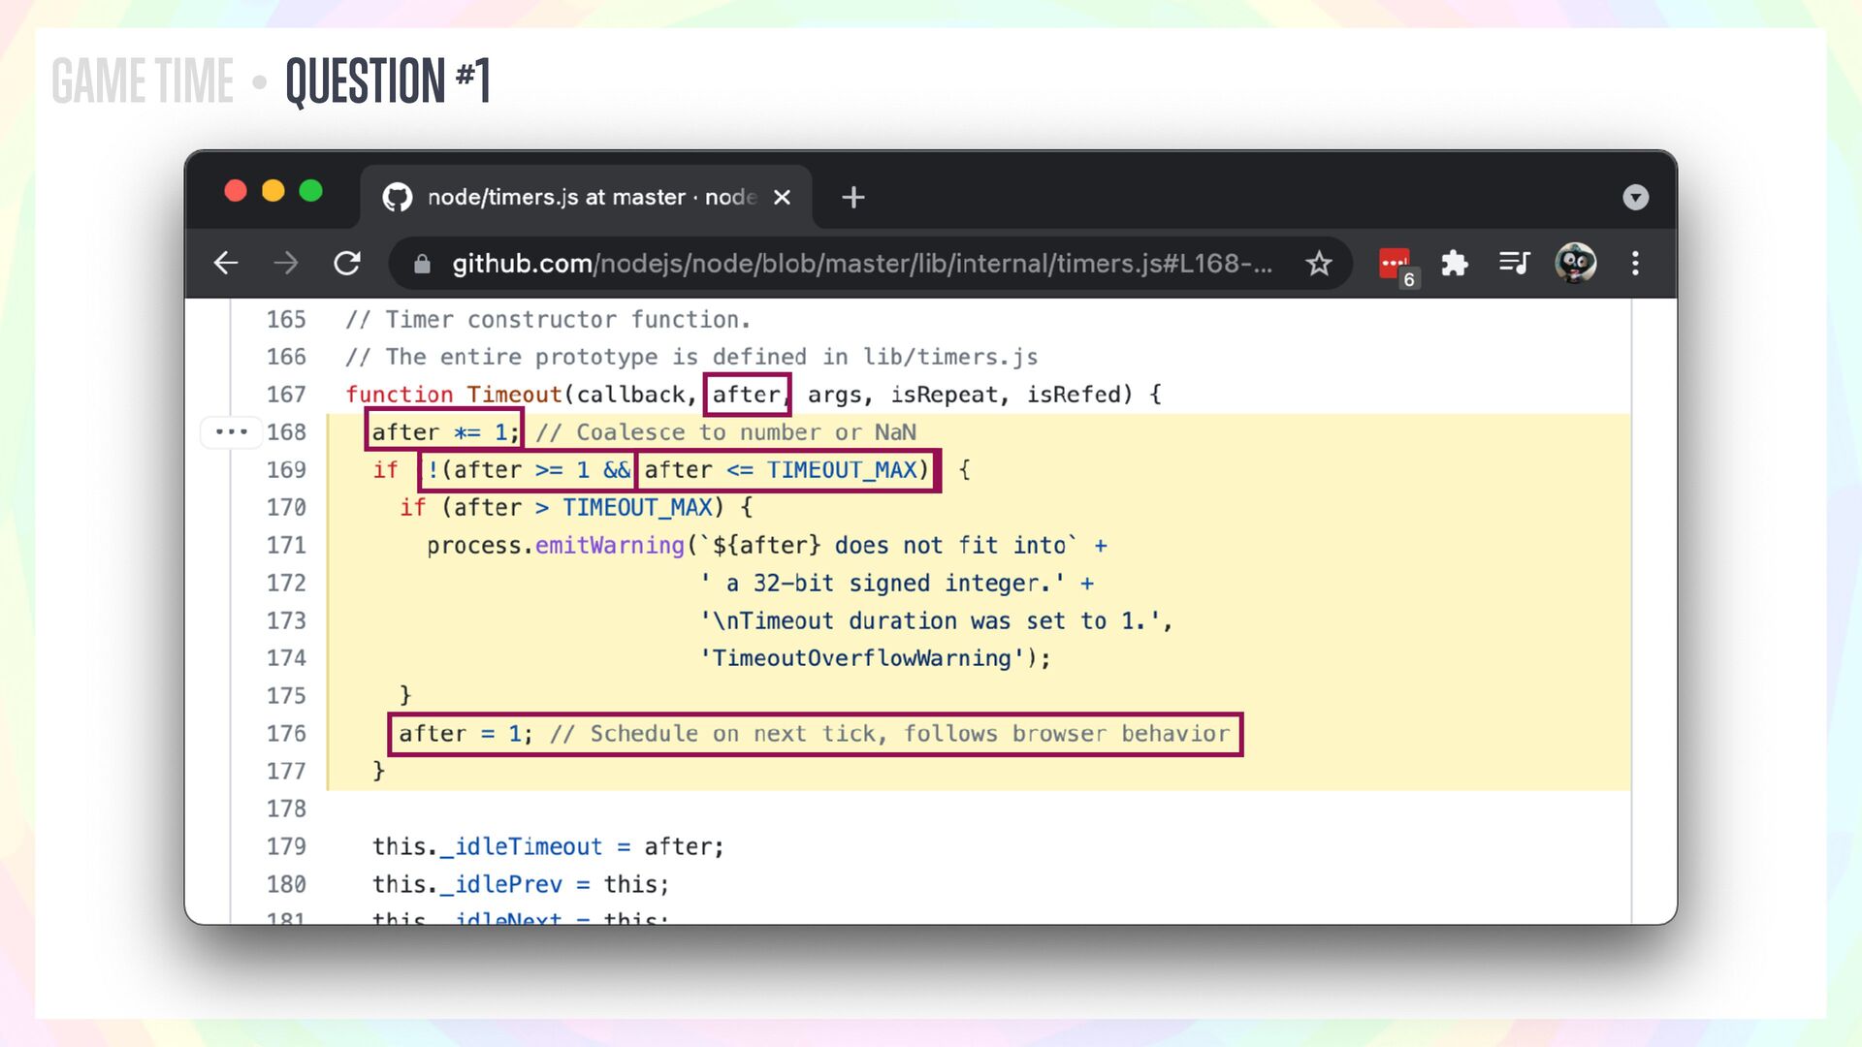Click the GitHub favicon on the tab
Screen dimensions: 1862x1047
(398, 198)
